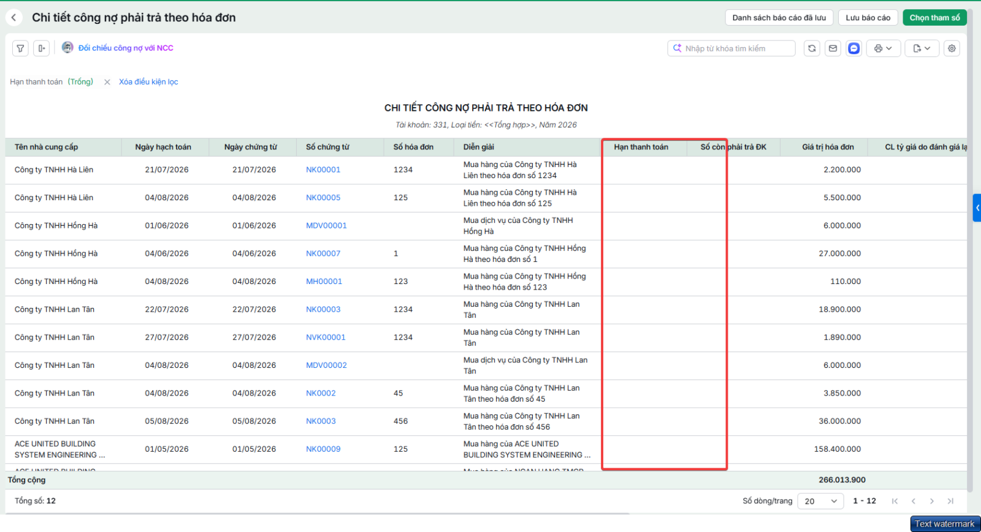
Task: Click Xóa điều kiện lọc link
Action: coord(148,82)
